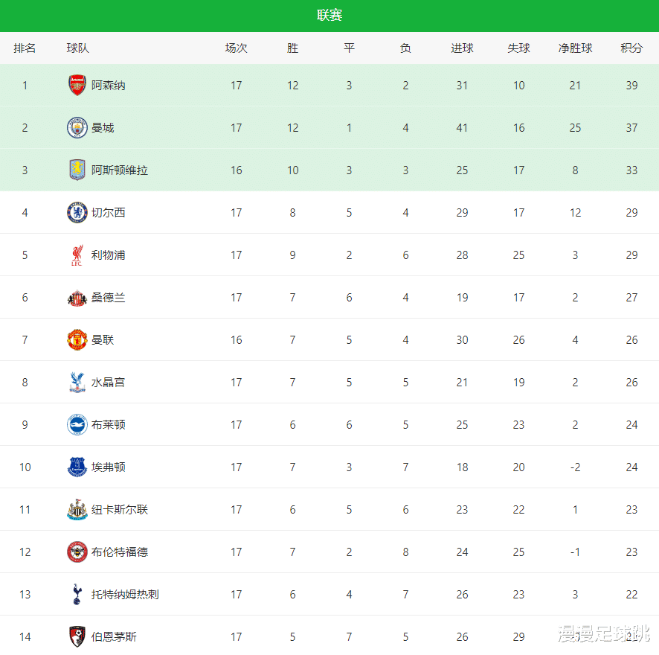Viewport: 659px width, 655px height.
Task: Click the 净胜球 column header
Action: pyautogui.click(x=575, y=48)
